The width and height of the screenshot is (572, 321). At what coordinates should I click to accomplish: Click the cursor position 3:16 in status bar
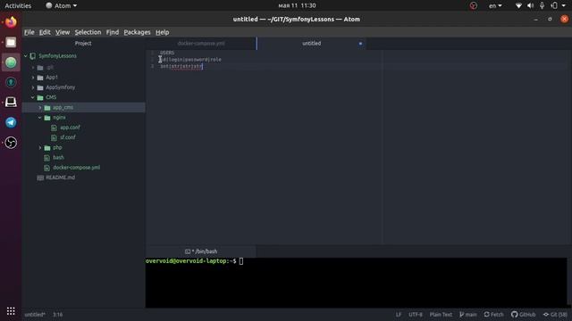57,315
